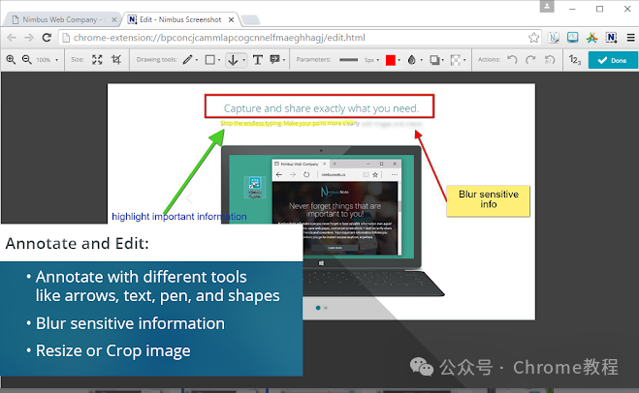This screenshot has width=639, height=393.
Task: Click the Undo all changes icon
Action: pyautogui.click(x=550, y=60)
